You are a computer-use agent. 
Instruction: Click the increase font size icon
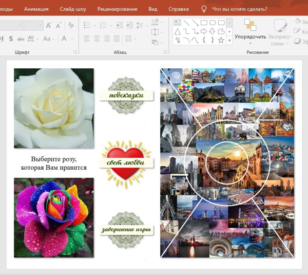click(49, 25)
